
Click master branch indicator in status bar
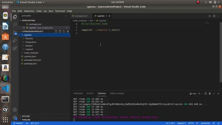point(18,123)
